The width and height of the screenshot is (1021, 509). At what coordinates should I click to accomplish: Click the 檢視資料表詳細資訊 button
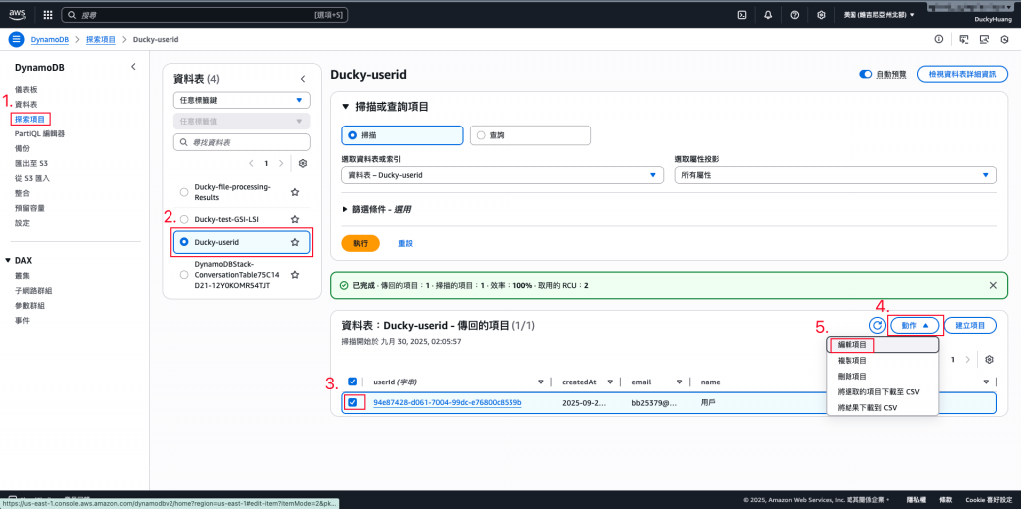click(x=962, y=74)
